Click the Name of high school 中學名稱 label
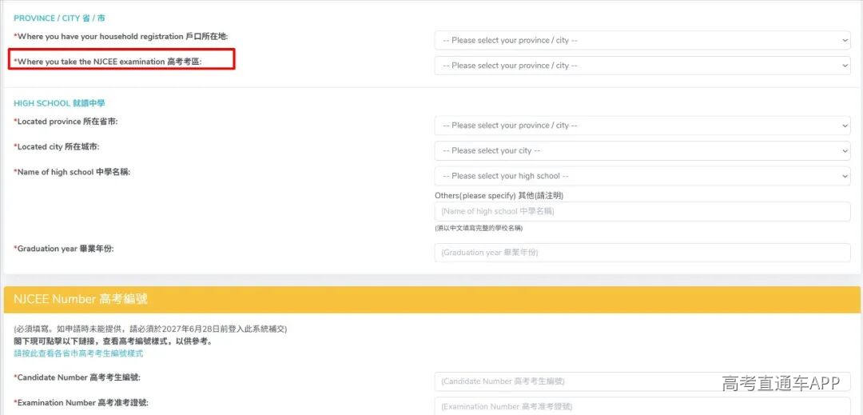863x415 pixels. (x=72, y=172)
